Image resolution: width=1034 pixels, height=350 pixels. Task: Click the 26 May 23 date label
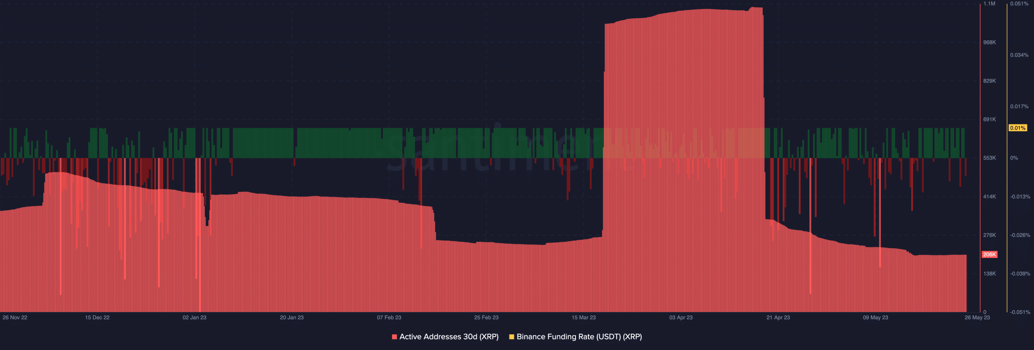[x=977, y=317]
